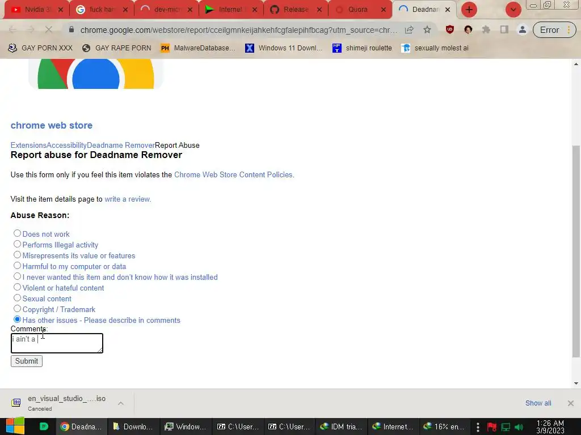Switch to the Internet... browser tab
581x435 pixels.
230,10
